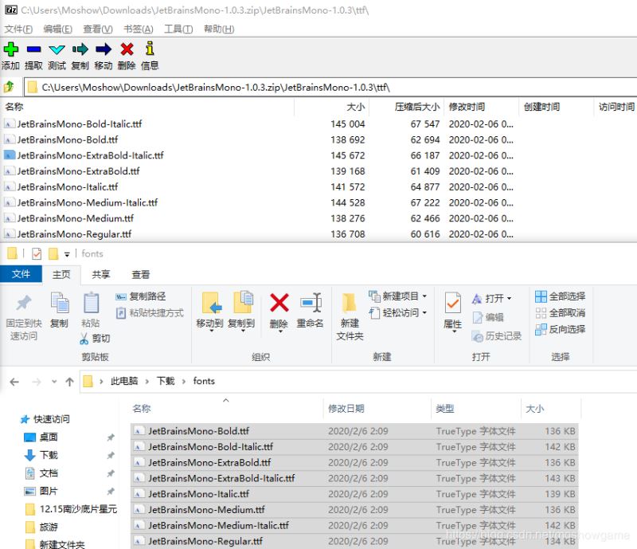
Task: Switch to the 共享 tab
Action: click(x=101, y=274)
